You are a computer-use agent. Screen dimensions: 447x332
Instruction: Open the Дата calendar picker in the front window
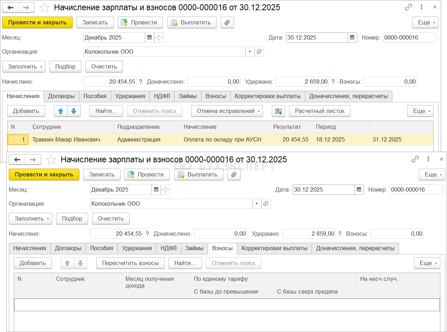[359, 189]
